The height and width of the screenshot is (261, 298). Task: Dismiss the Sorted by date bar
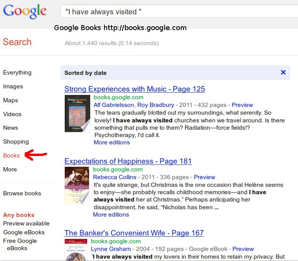click(x=283, y=72)
